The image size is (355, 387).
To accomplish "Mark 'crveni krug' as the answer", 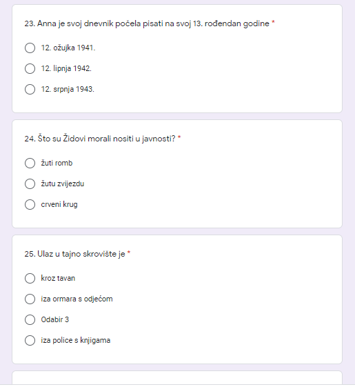I will point(30,205).
